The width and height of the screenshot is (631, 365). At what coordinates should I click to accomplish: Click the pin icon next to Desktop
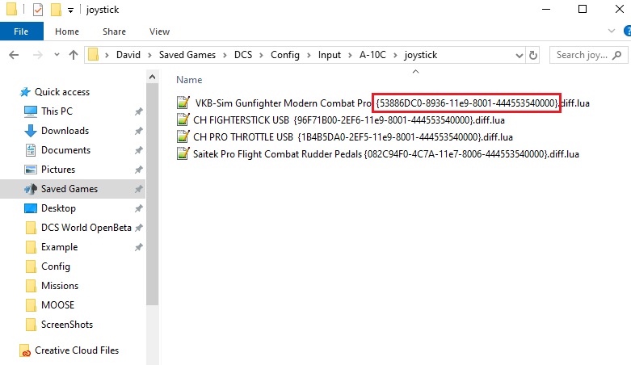[x=139, y=208]
